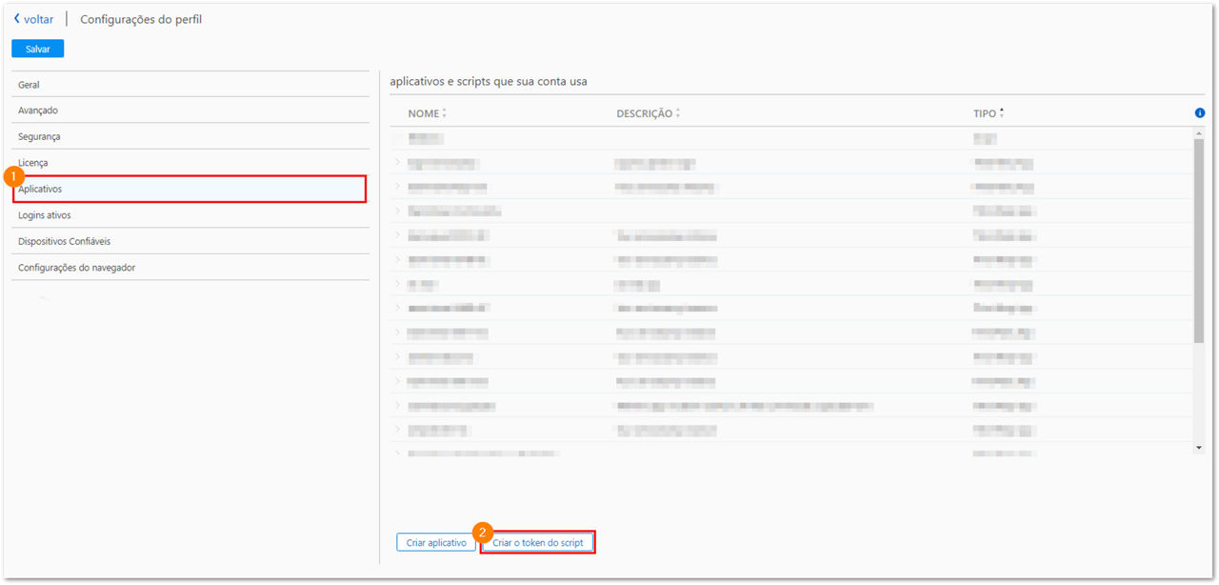Click the blue info icon

[1200, 113]
